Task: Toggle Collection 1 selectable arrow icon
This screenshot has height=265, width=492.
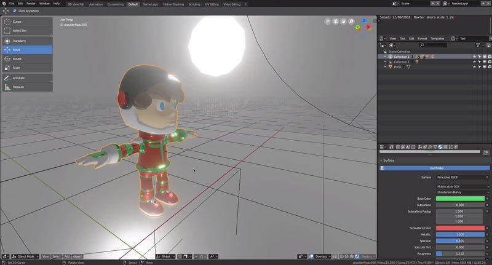Action: pyautogui.click(x=479, y=57)
